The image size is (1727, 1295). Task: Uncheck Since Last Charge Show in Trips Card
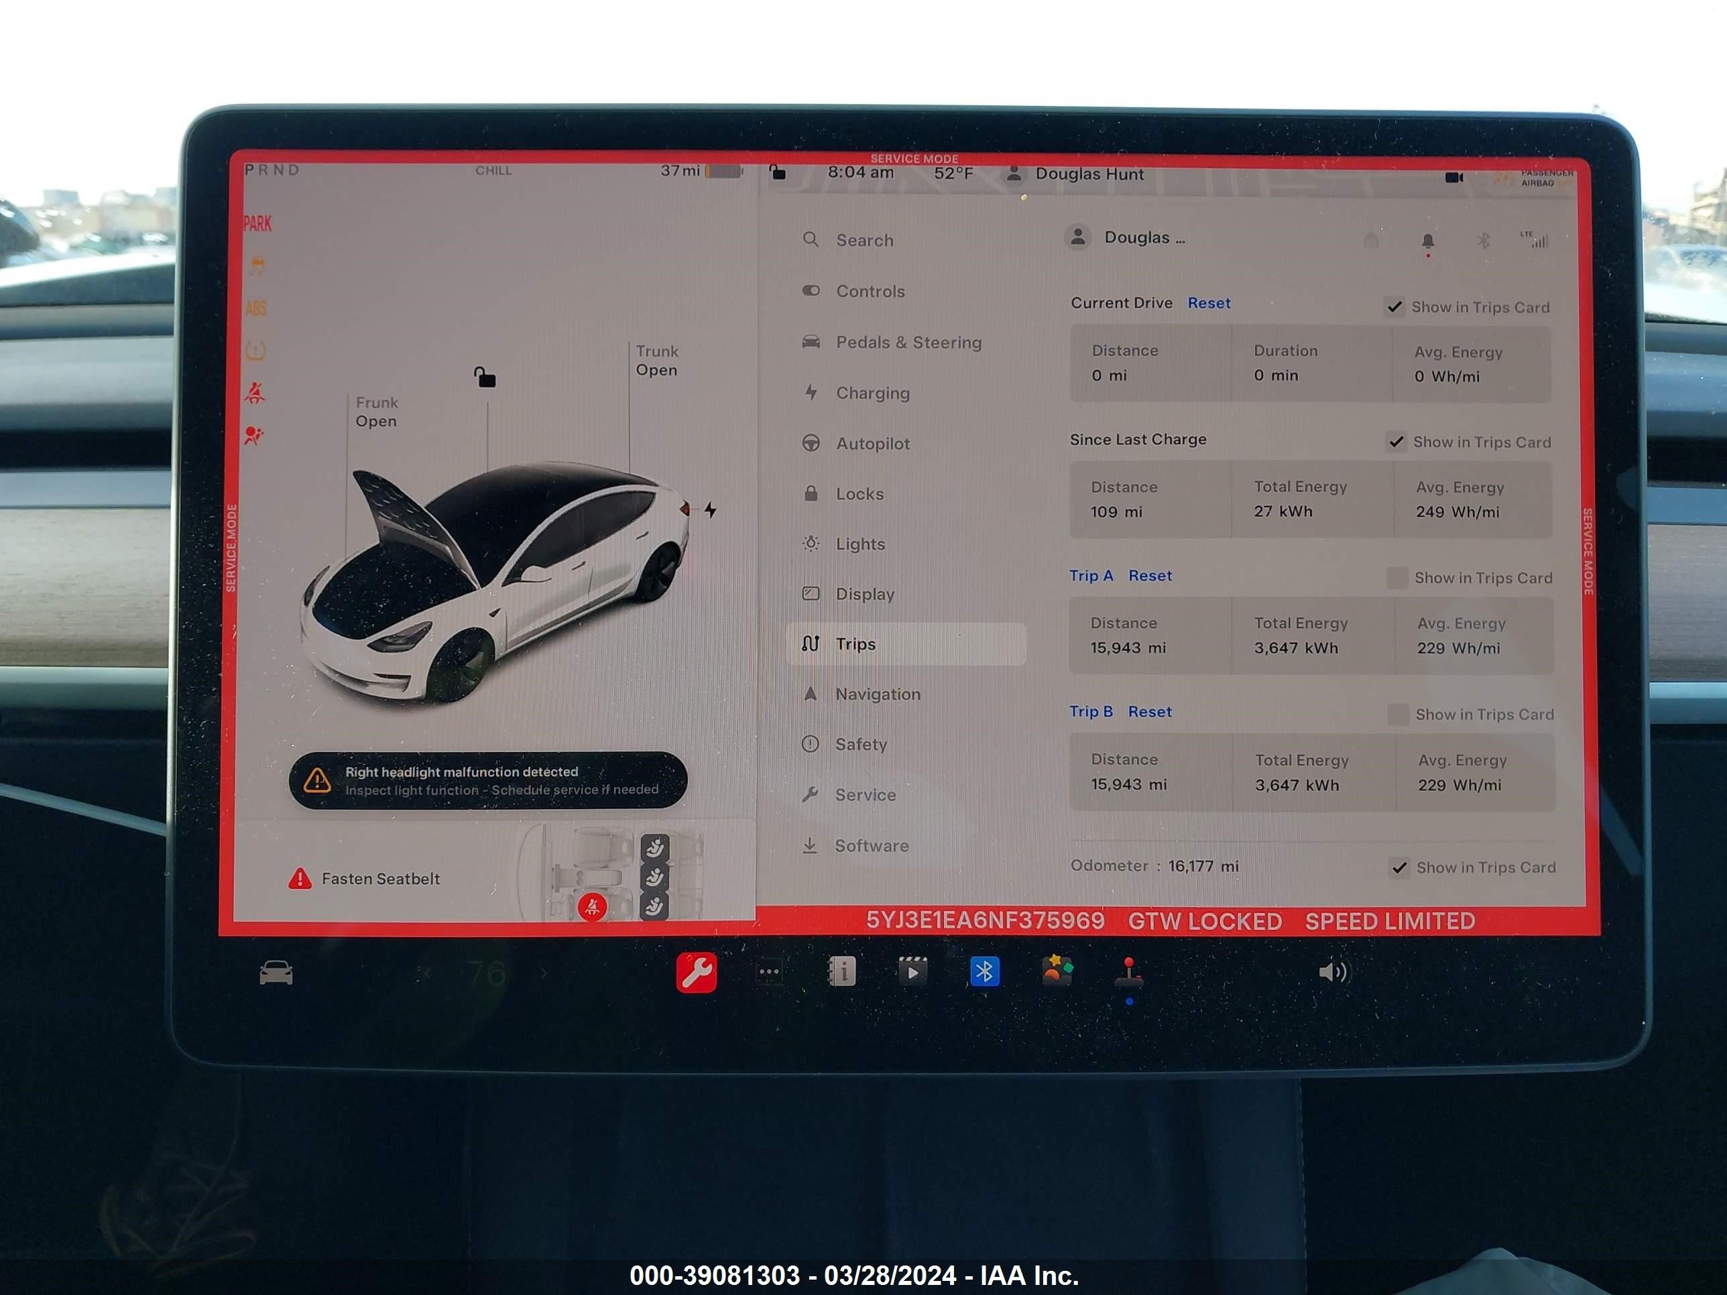(x=1396, y=442)
